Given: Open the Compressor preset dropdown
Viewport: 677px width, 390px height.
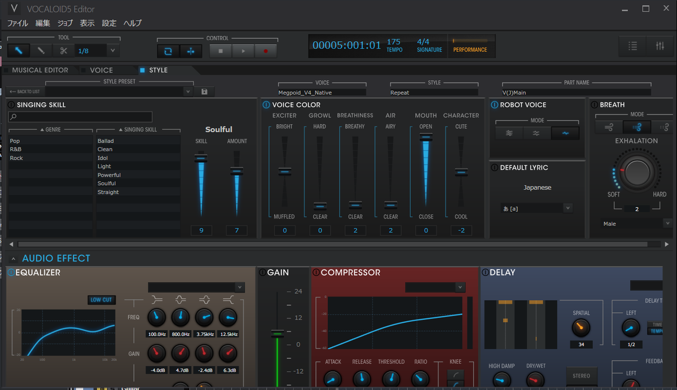Looking at the screenshot, I should click(460, 287).
